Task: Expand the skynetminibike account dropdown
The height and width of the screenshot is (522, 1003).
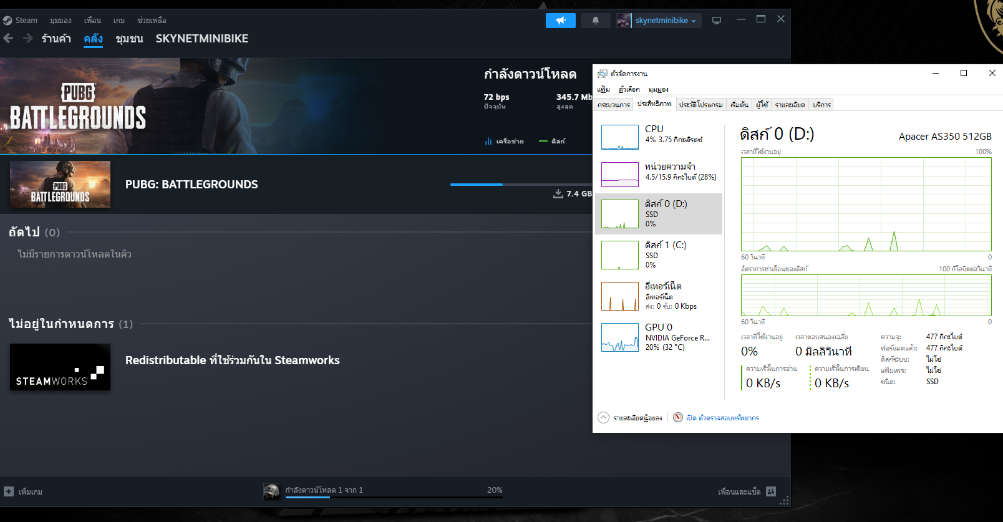Action: (x=666, y=21)
